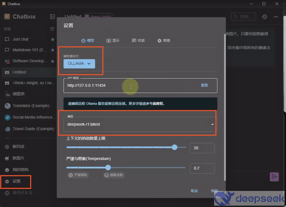Open the three-dot more options menu
The image size is (286, 207).
pyautogui.click(x=276, y=17)
